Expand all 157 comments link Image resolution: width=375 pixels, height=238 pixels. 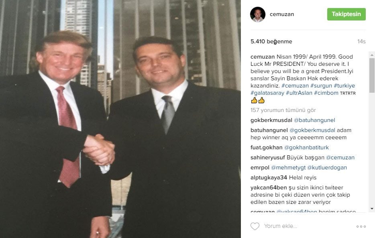(283, 110)
